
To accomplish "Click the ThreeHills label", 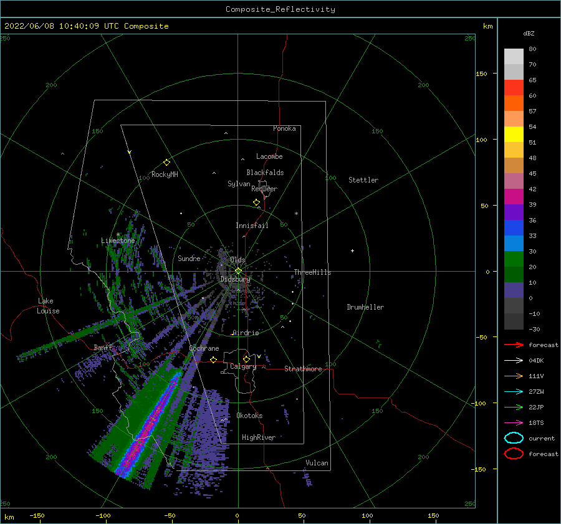I will coord(313,272).
